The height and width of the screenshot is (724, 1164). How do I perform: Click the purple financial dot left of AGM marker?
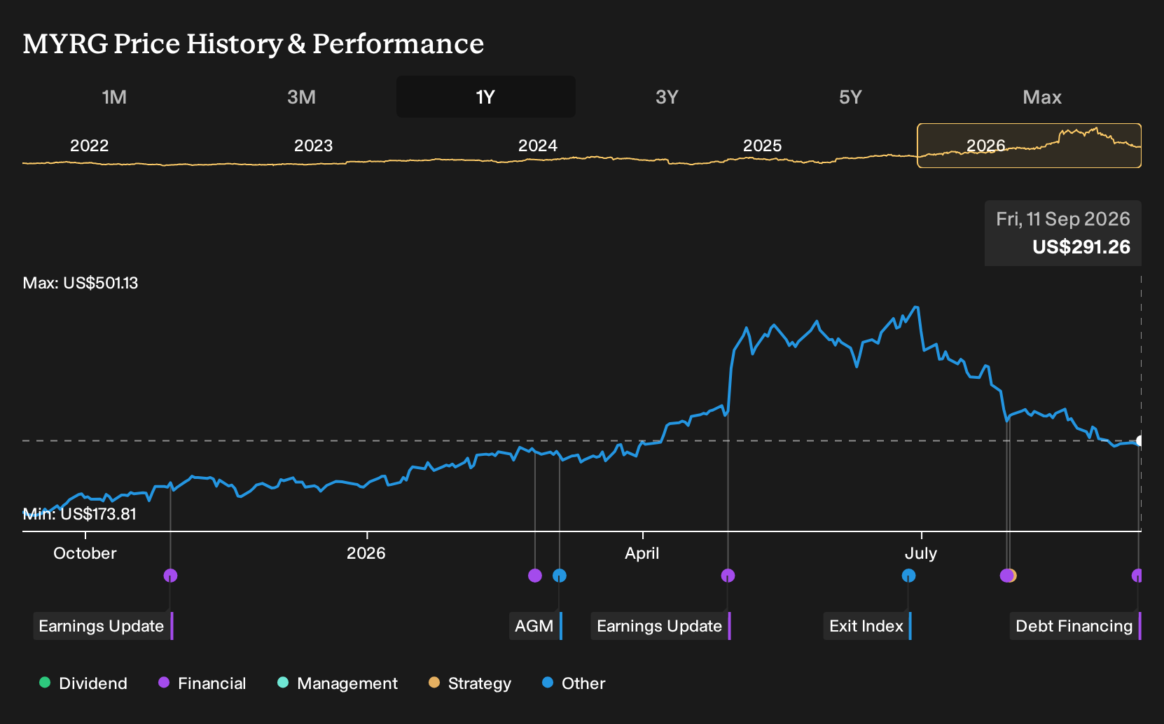(x=535, y=576)
